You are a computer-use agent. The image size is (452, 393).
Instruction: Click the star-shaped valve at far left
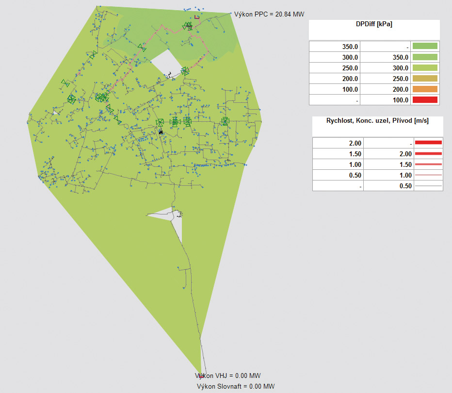pos(71,99)
